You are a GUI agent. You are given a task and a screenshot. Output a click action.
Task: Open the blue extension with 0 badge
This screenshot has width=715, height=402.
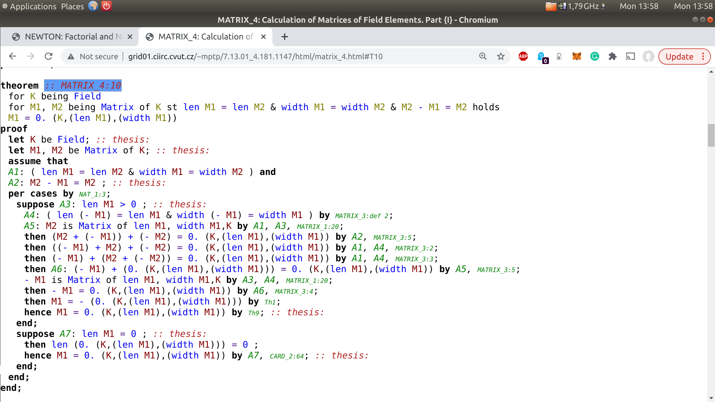tap(542, 57)
